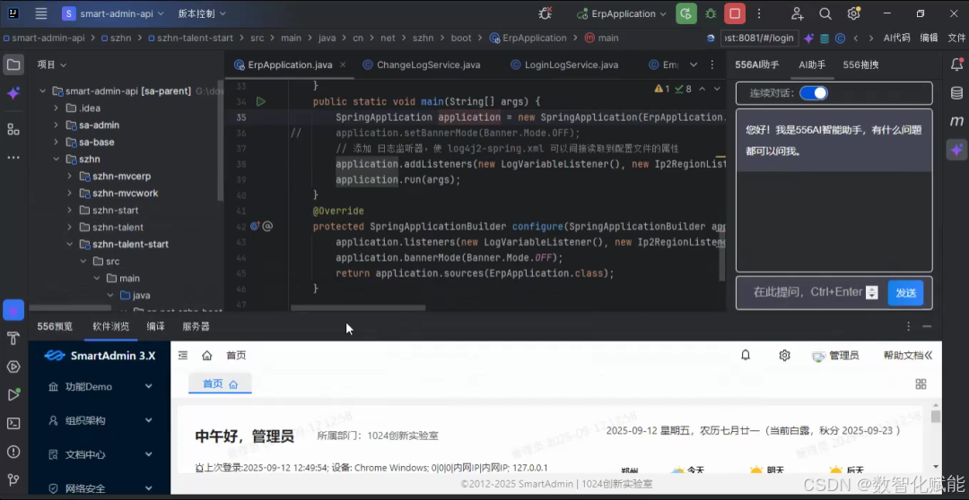Click the green debug bug icon
The image size is (969, 500).
tap(711, 13)
